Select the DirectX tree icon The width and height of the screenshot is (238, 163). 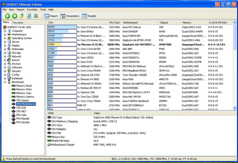9,60
